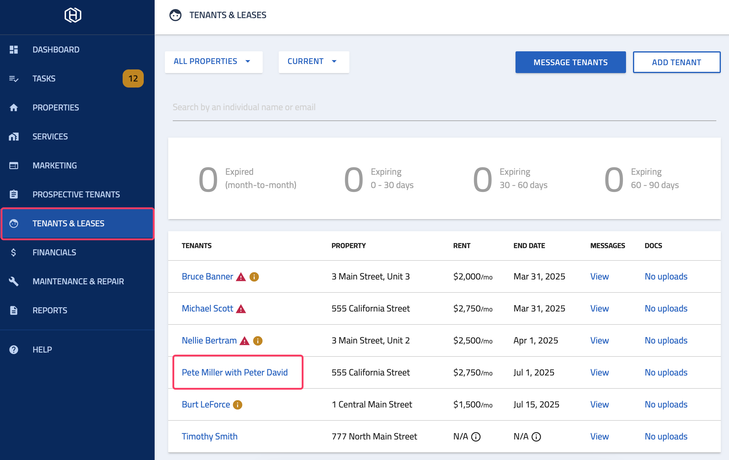Click the red warning triangle next to Bruce Banner
Viewport: 729px width, 460px height.
241,277
